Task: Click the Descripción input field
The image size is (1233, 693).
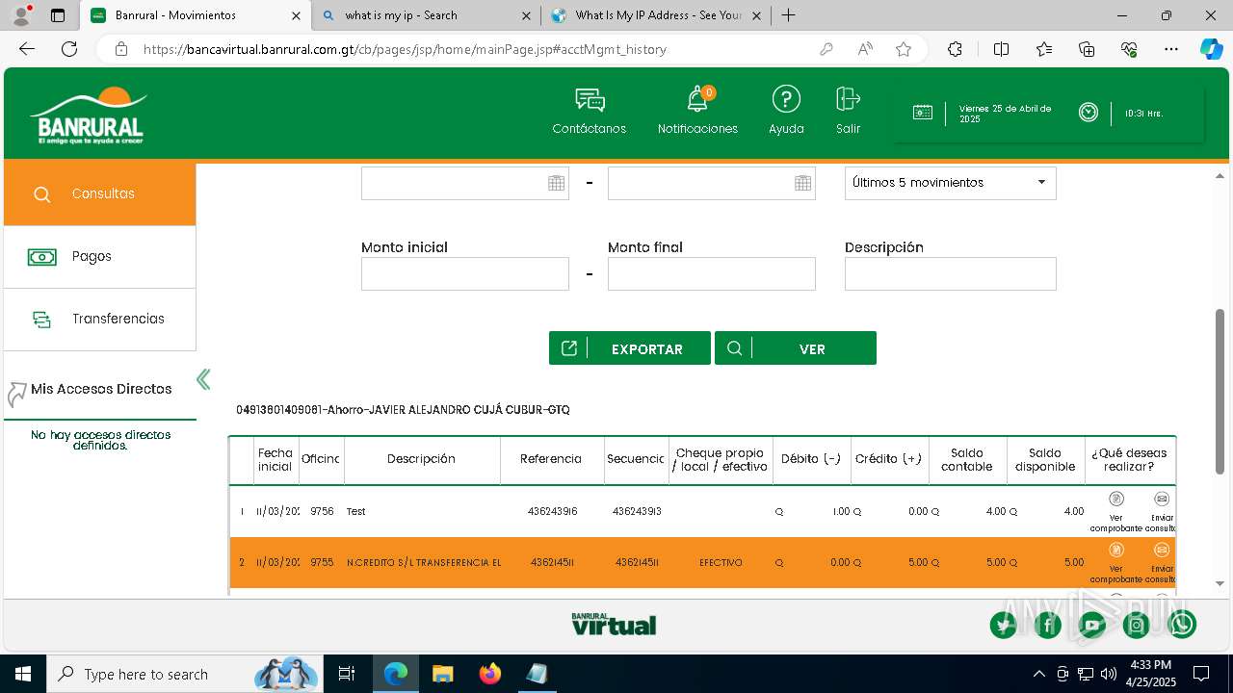Action: coord(951,274)
